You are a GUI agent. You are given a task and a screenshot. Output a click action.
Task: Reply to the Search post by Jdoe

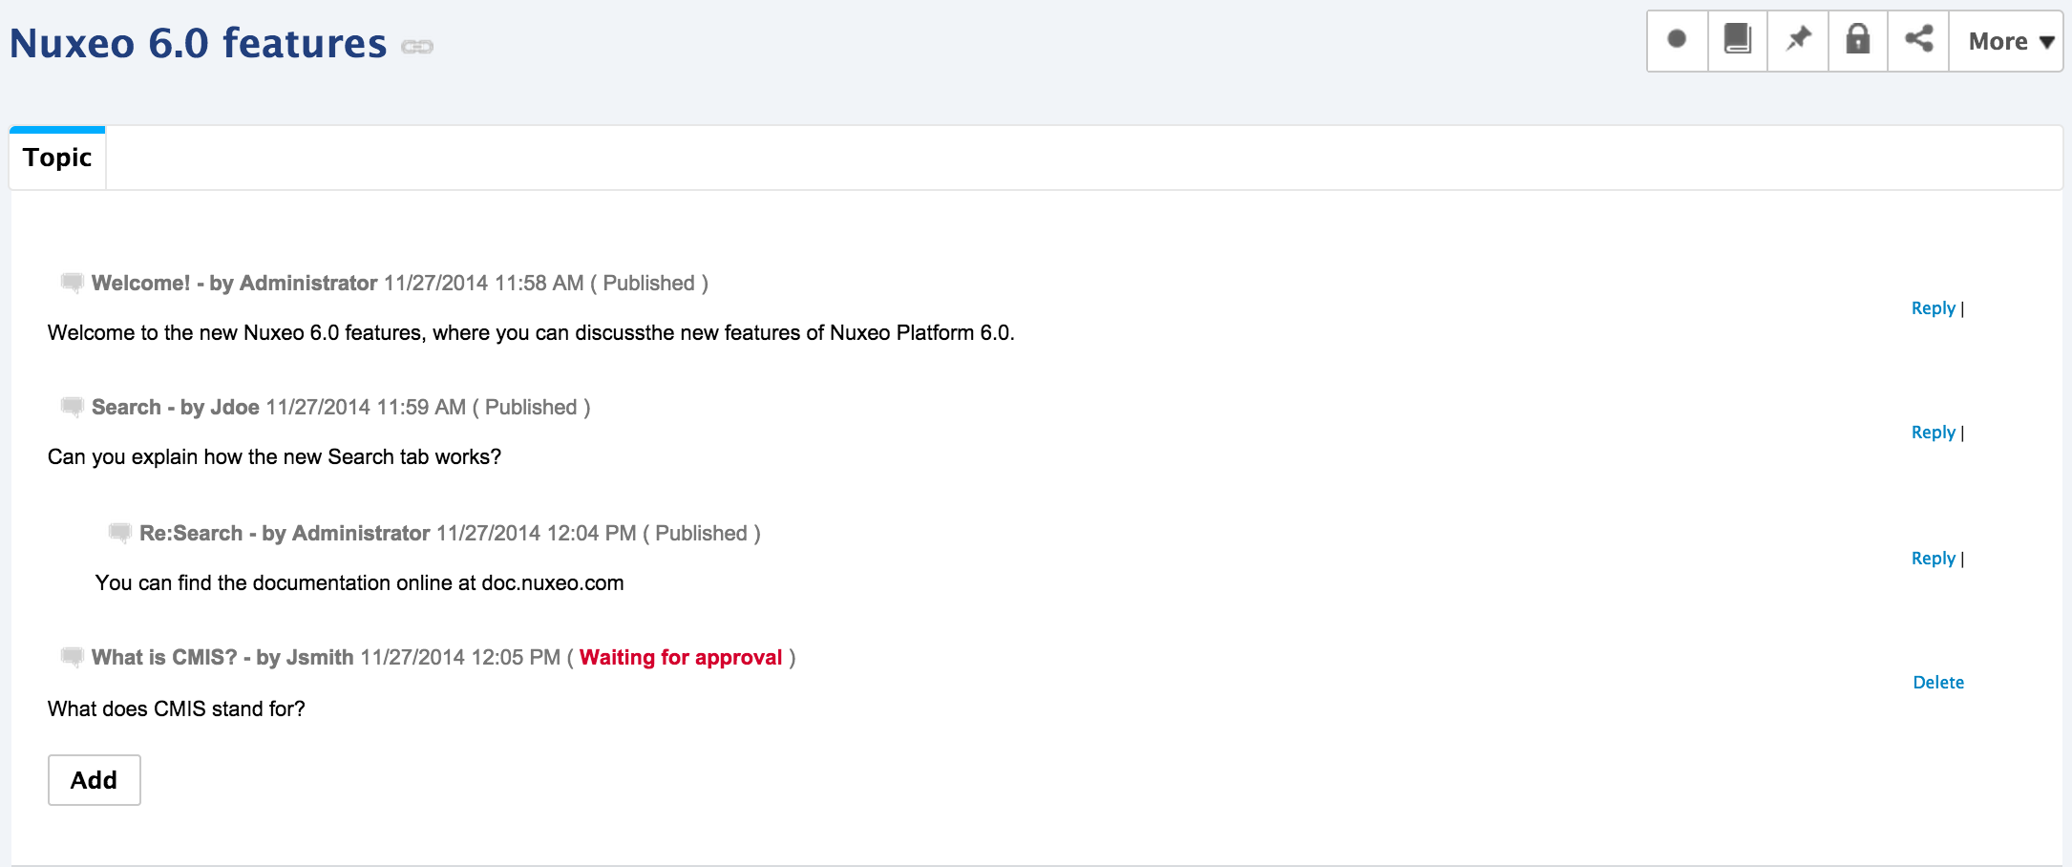point(1933,433)
